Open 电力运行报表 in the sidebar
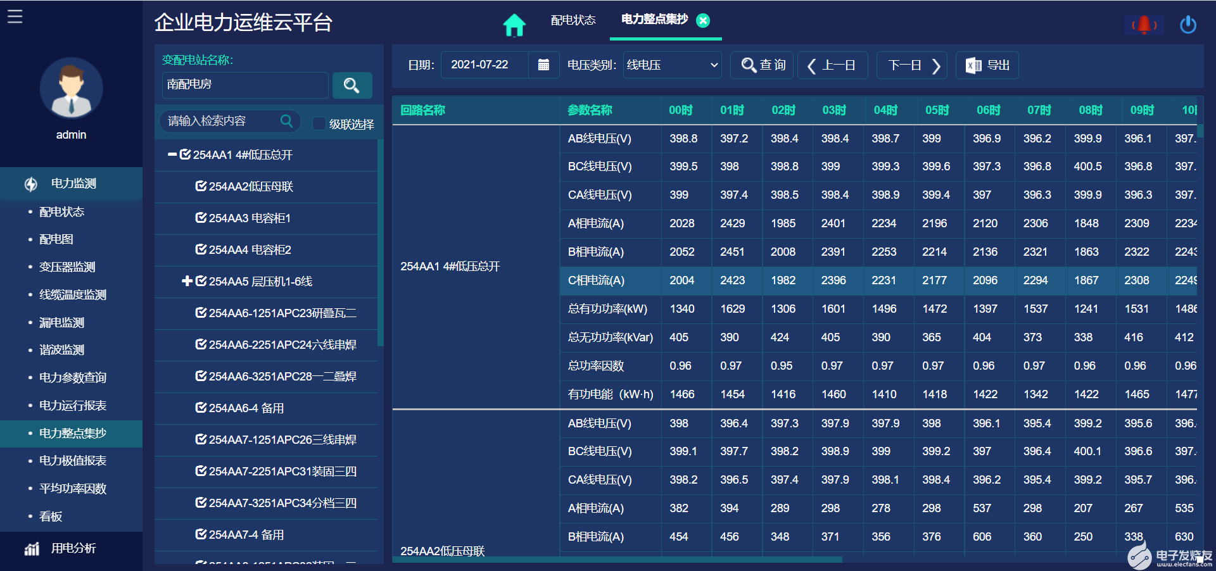This screenshot has width=1216, height=571. coord(73,406)
